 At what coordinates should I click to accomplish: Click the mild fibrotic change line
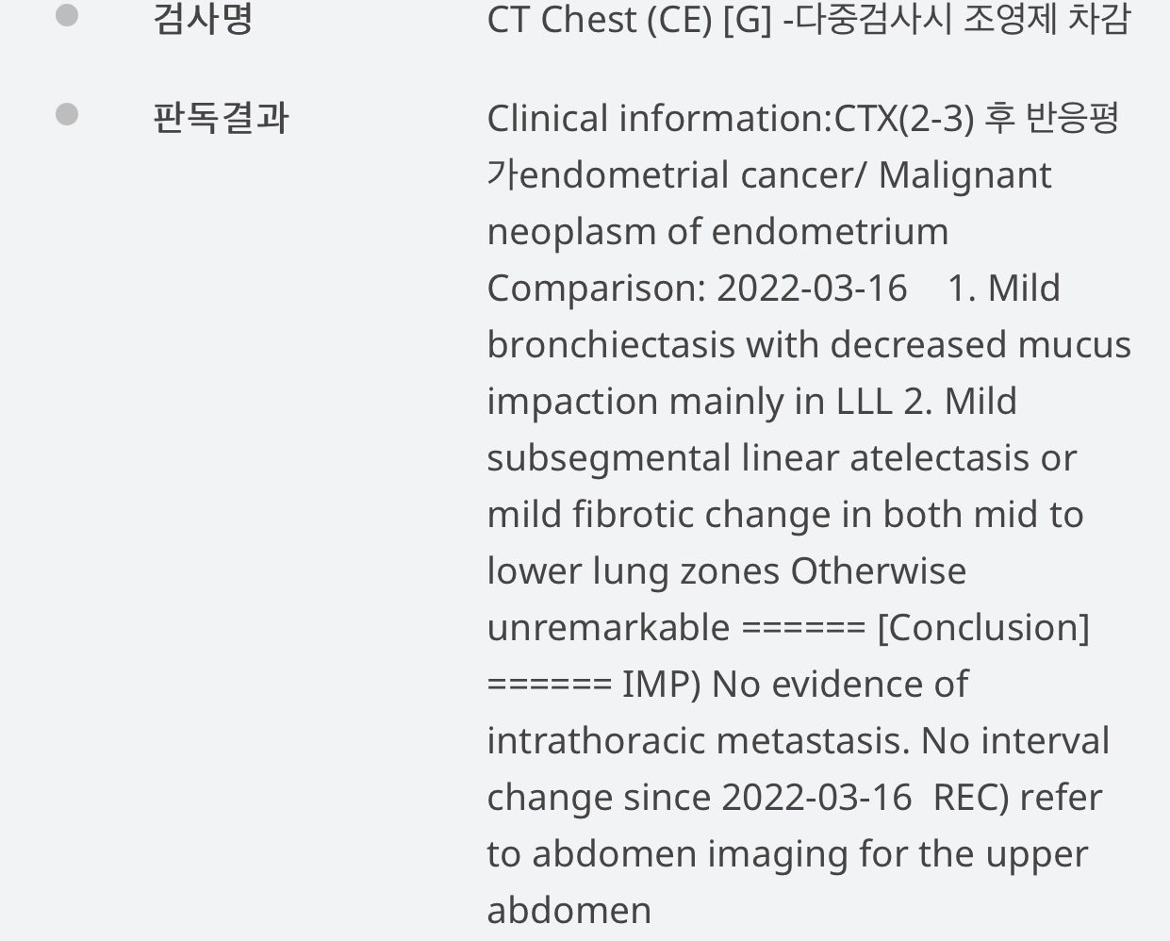[785, 515]
